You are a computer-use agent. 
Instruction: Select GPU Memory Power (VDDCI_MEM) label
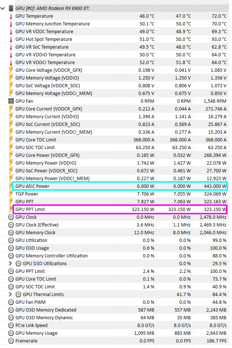[52, 179]
